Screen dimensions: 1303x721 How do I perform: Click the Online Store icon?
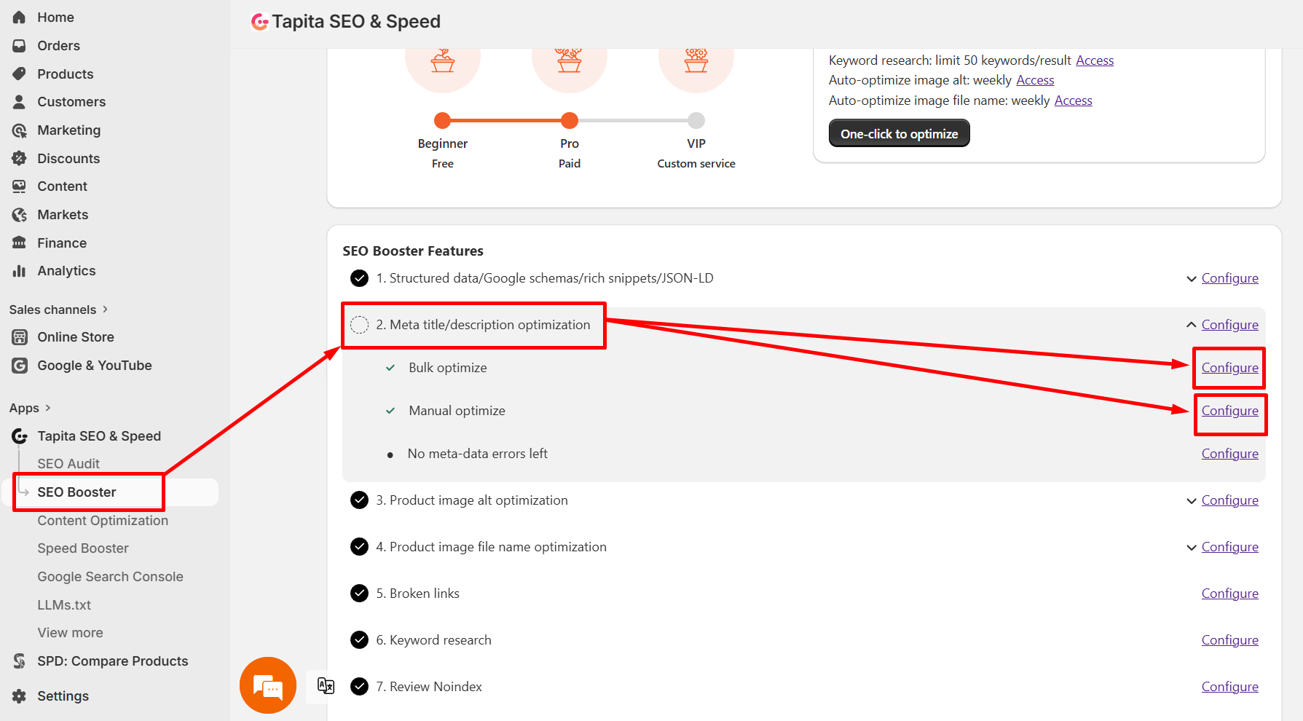pyautogui.click(x=20, y=337)
